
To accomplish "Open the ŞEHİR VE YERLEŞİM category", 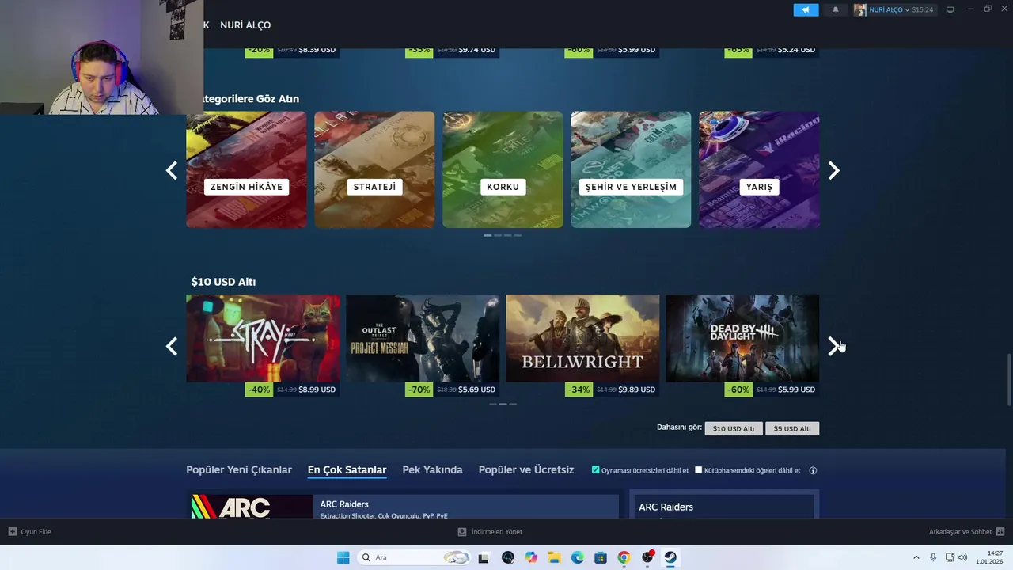I will pyautogui.click(x=631, y=169).
